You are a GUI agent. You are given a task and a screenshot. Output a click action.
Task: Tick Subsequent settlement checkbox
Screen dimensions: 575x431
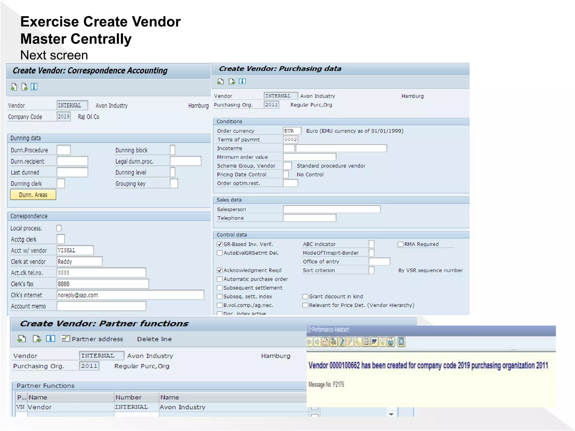click(220, 288)
